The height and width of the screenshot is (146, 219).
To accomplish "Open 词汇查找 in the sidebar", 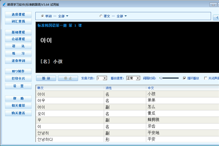I will click(x=18, y=21).
